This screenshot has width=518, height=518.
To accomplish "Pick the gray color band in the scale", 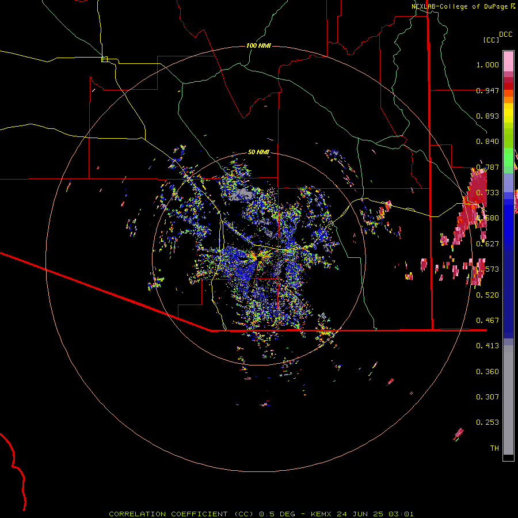I will [508, 400].
